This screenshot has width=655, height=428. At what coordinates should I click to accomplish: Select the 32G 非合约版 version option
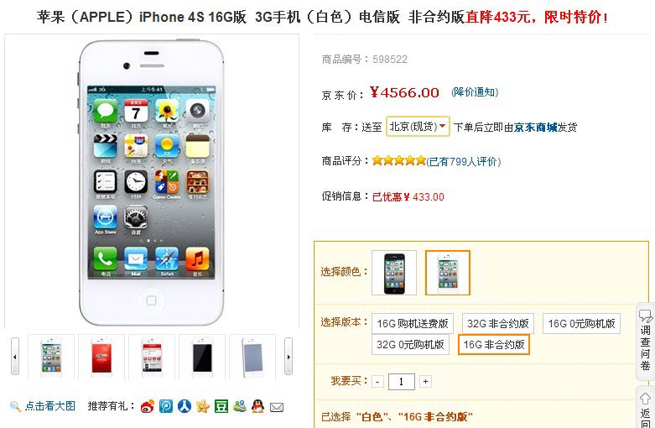click(498, 323)
